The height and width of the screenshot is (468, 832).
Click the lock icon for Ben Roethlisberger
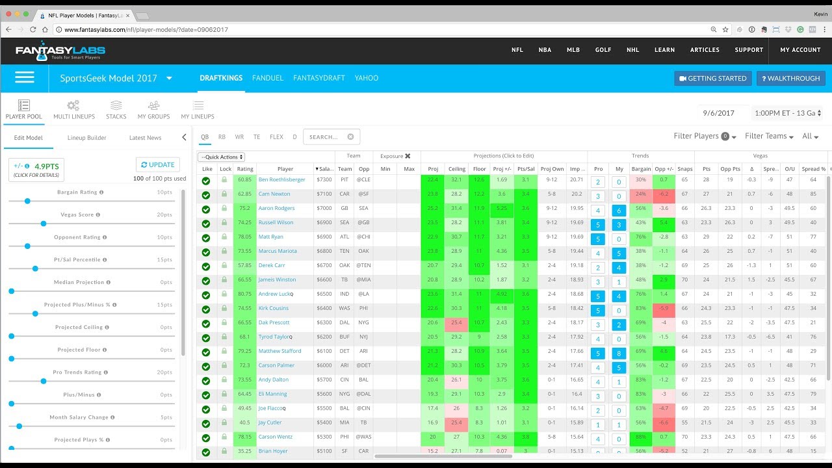click(225, 180)
